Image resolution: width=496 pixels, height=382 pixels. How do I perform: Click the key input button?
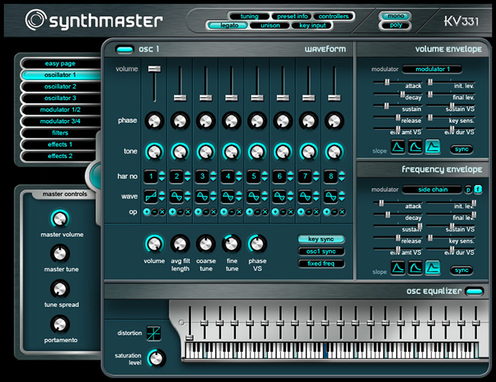pyautogui.click(x=312, y=25)
